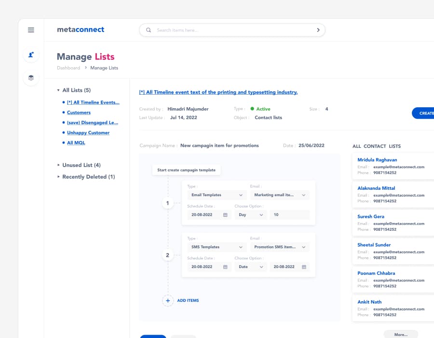Click the value field showing 10

tap(289, 215)
